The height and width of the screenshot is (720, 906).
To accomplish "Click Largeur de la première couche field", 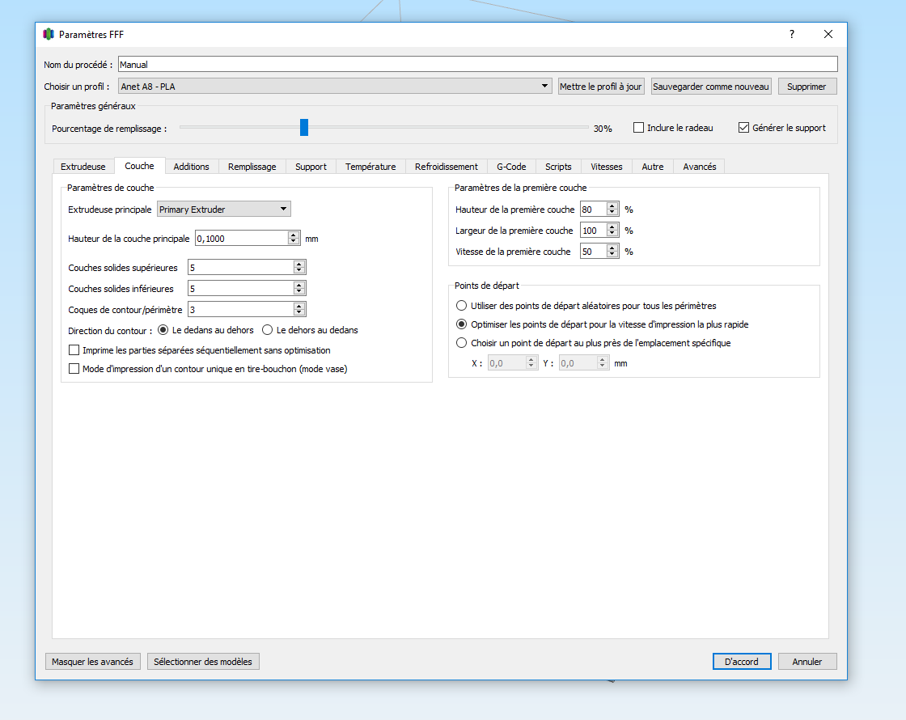I will tap(594, 230).
